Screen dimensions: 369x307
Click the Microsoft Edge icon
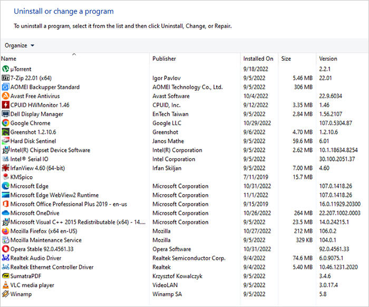5,186
